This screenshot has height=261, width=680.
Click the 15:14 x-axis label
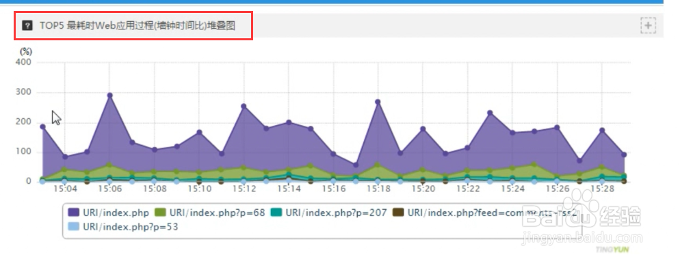[x=289, y=189]
